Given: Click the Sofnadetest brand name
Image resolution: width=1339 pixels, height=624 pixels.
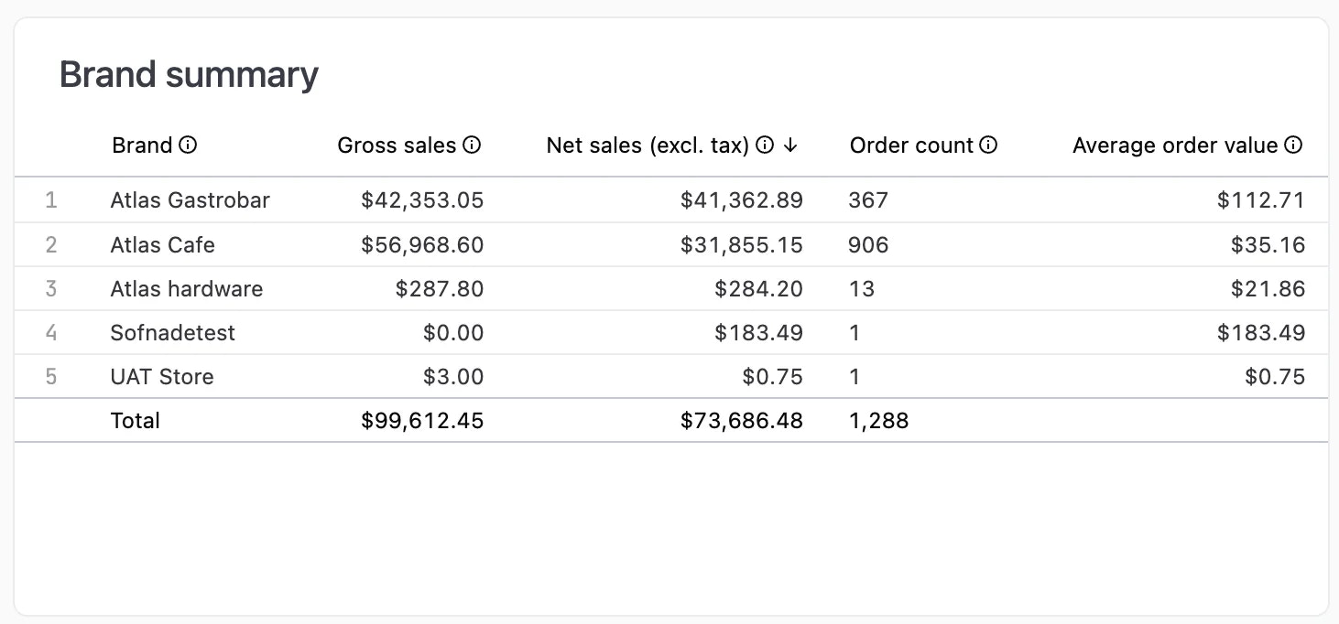Looking at the screenshot, I should pyautogui.click(x=172, y=332).
